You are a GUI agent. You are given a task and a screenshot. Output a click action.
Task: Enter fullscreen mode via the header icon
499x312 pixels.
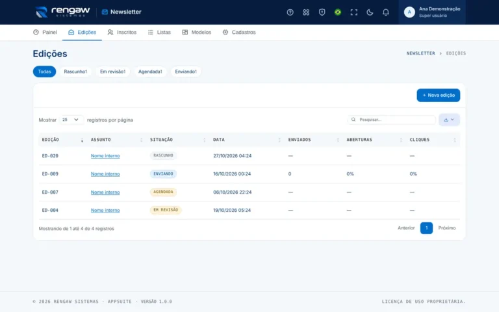coord(353,12)
